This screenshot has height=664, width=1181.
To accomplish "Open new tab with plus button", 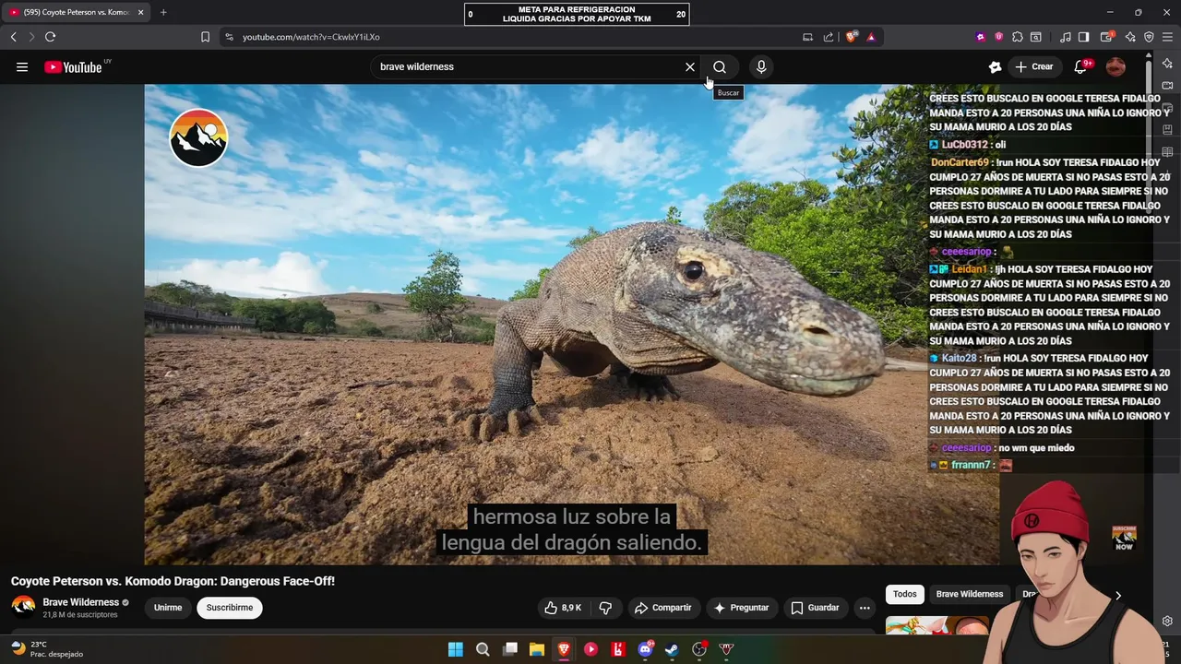I will tap(163, 12).
